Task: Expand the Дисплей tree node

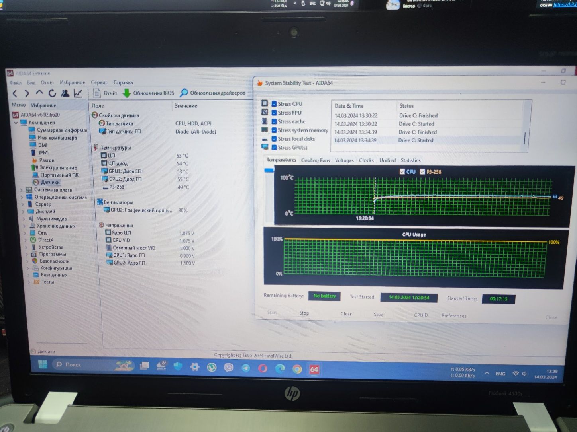Action: pos(23,212)
